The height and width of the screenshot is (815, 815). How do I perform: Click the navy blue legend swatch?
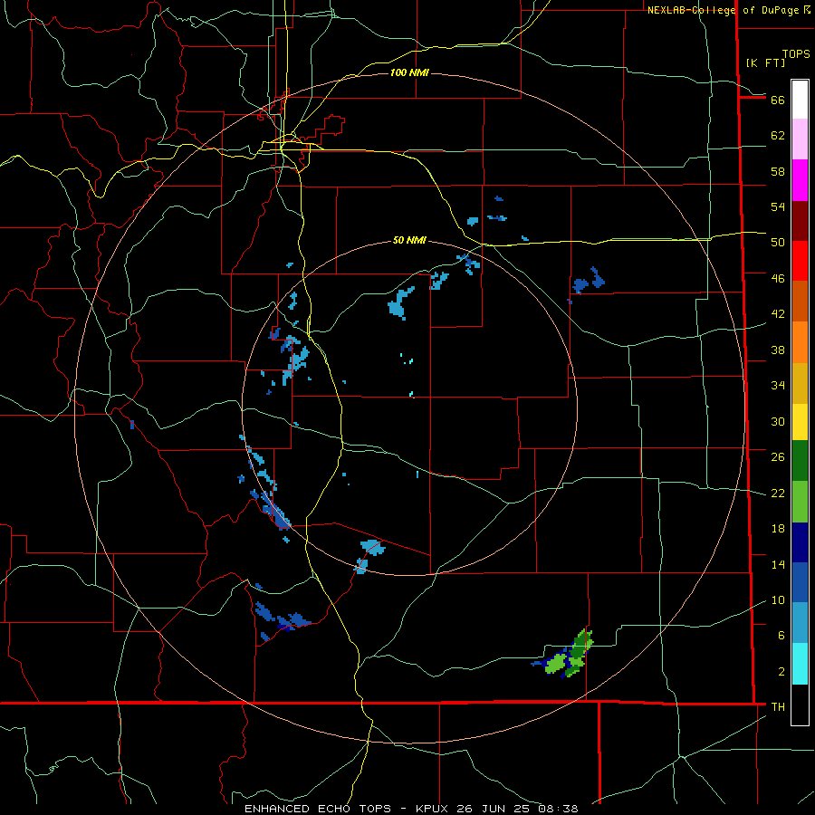click(800, 542)
